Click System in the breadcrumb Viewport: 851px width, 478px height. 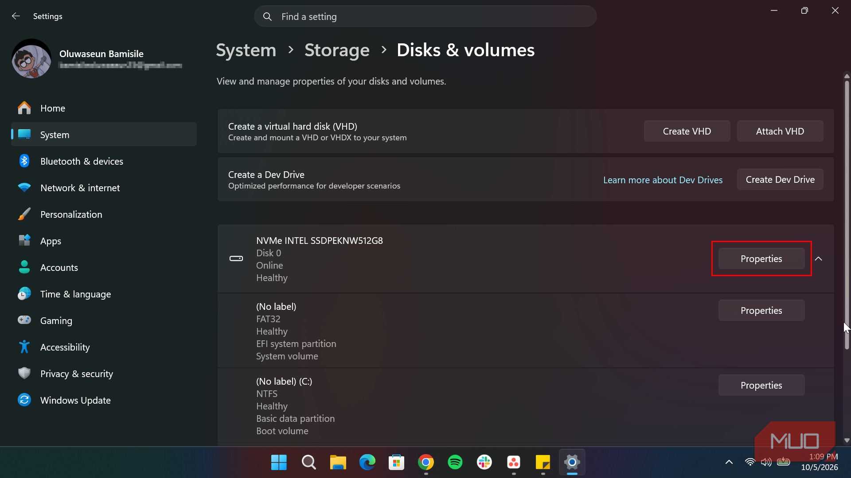(x=246, y=50)
